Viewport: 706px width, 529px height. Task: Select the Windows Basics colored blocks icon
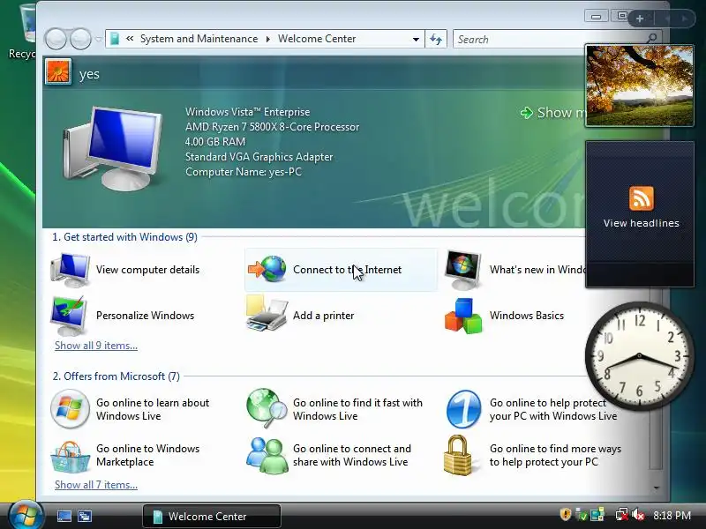[463, 316]
